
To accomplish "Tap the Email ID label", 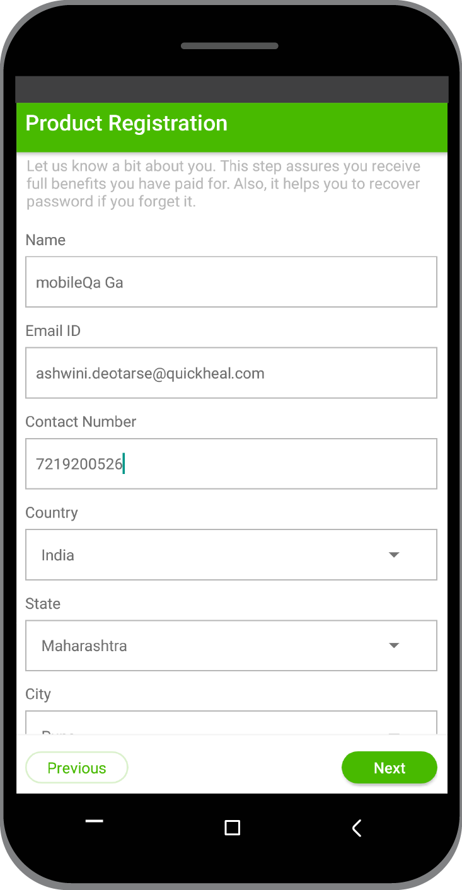I will pos(53,331).
